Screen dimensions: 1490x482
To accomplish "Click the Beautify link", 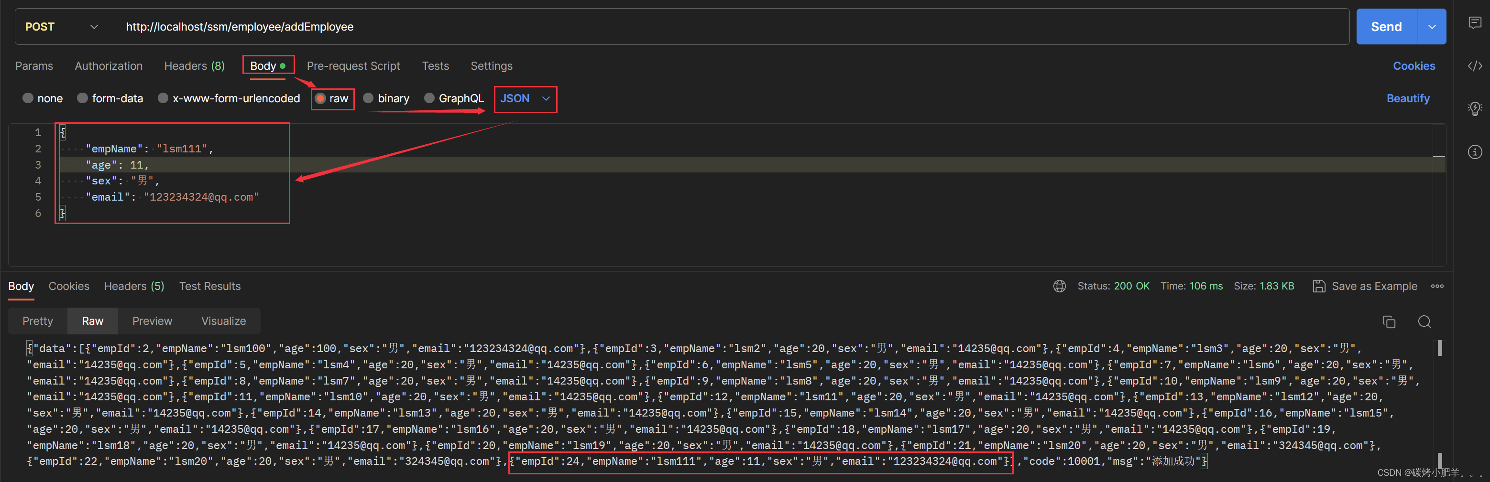I will coord(1408,98).
